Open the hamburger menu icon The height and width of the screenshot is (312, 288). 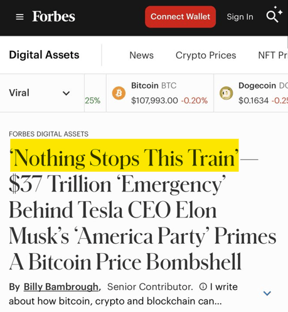point(19,17)
